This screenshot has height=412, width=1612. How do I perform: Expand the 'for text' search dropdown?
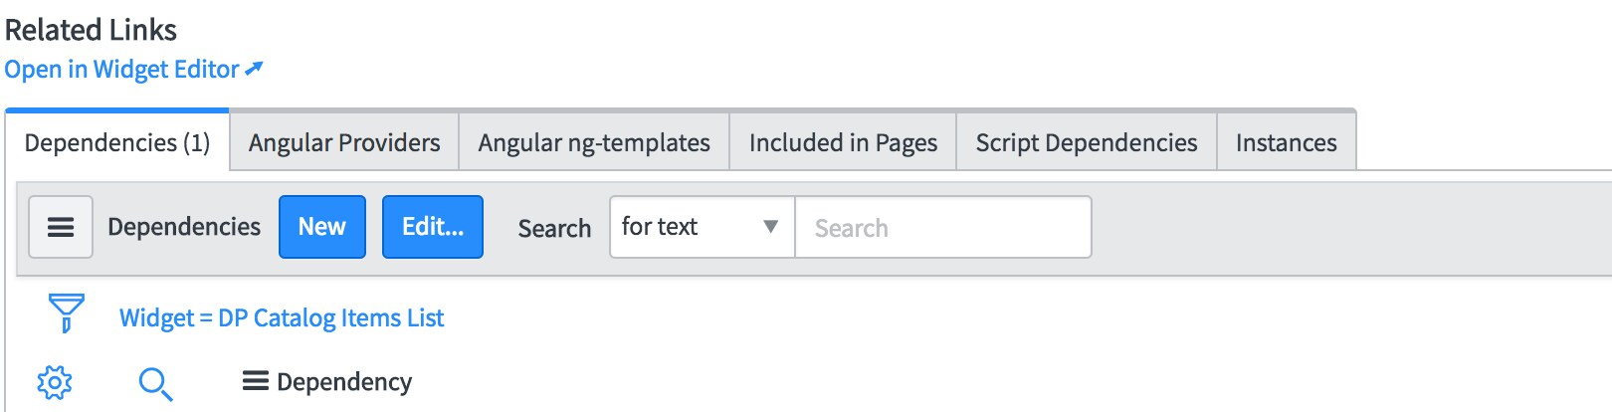pyautogui.click(x=702, y=227)
